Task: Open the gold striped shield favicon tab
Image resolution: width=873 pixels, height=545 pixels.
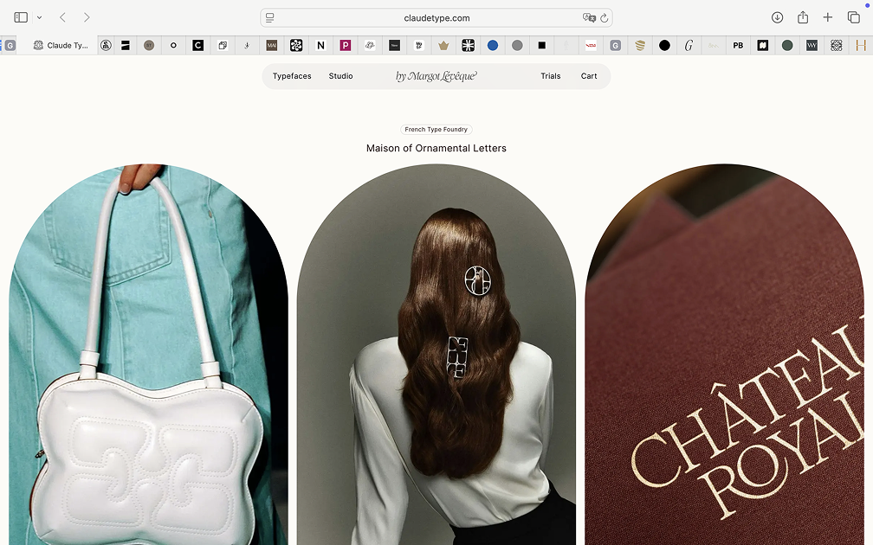Action: click(640, 46)
